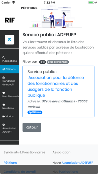The width and height of the screenshot is (98, 174).
Task: Click the RIF logo
Action: tap(10, 20)
